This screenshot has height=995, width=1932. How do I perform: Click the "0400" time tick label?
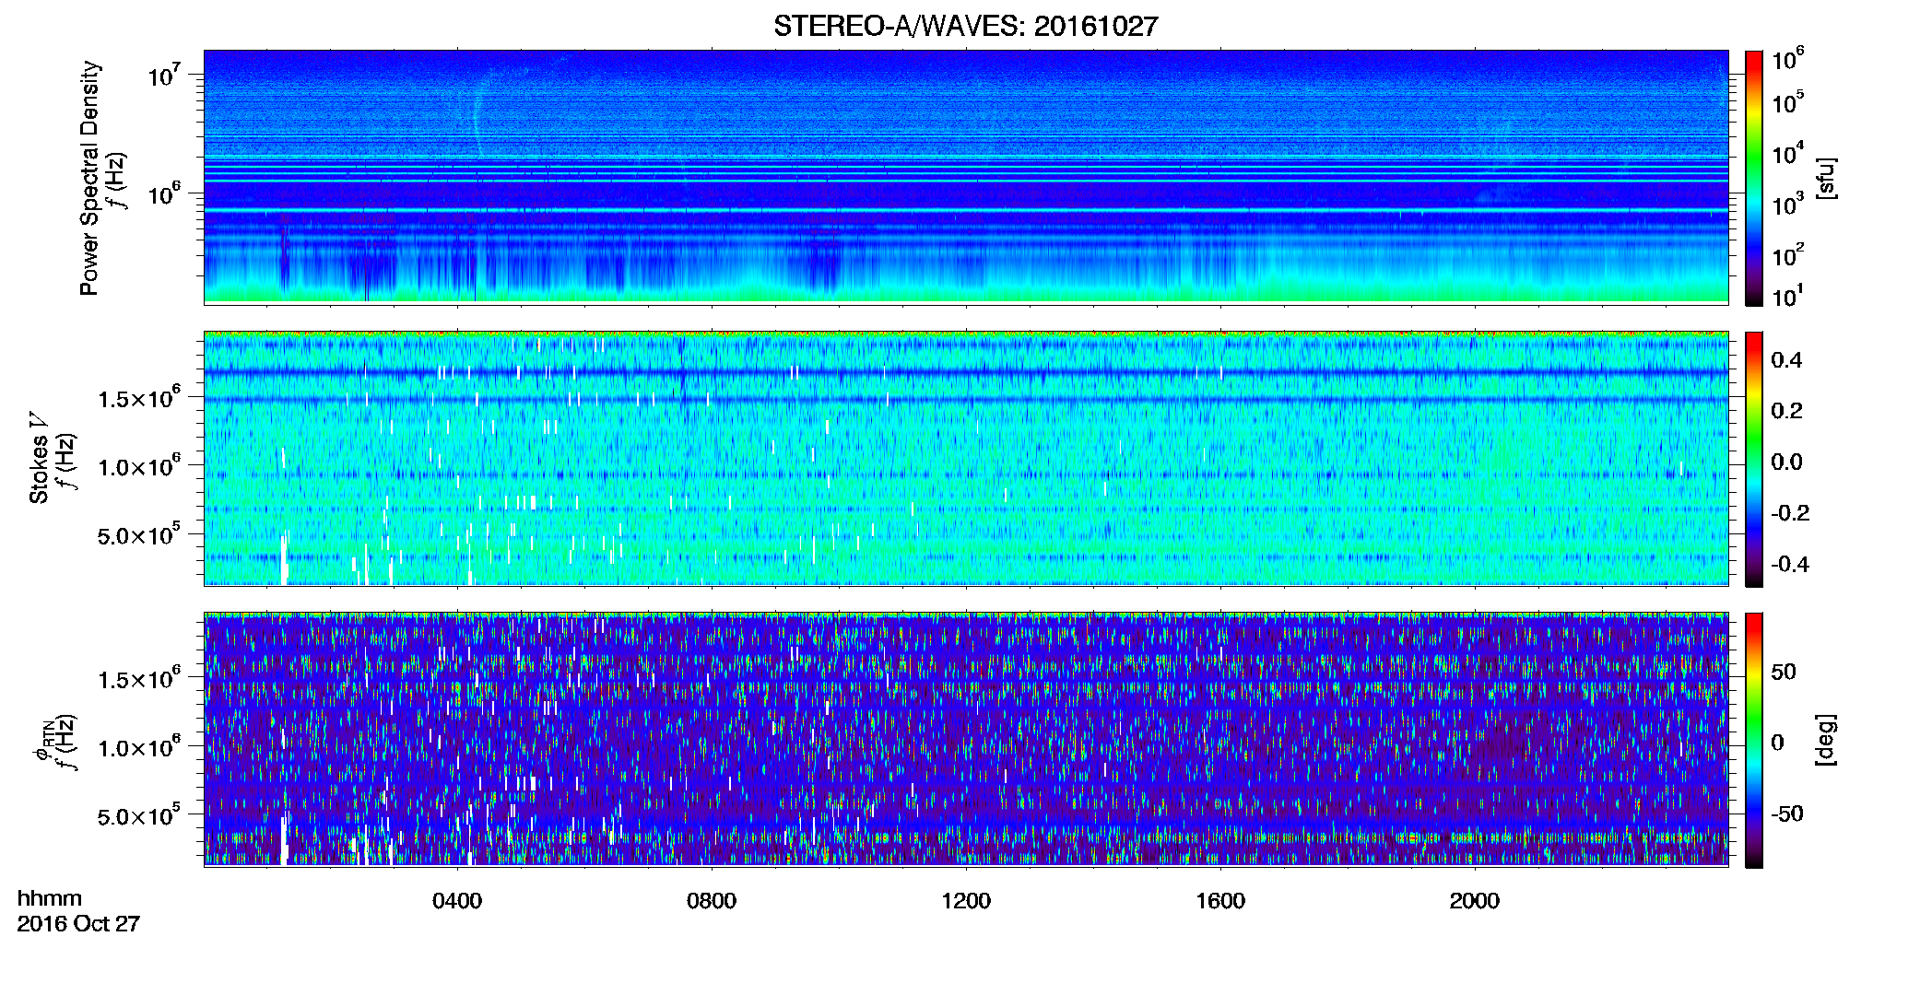(x=457, y=901)
